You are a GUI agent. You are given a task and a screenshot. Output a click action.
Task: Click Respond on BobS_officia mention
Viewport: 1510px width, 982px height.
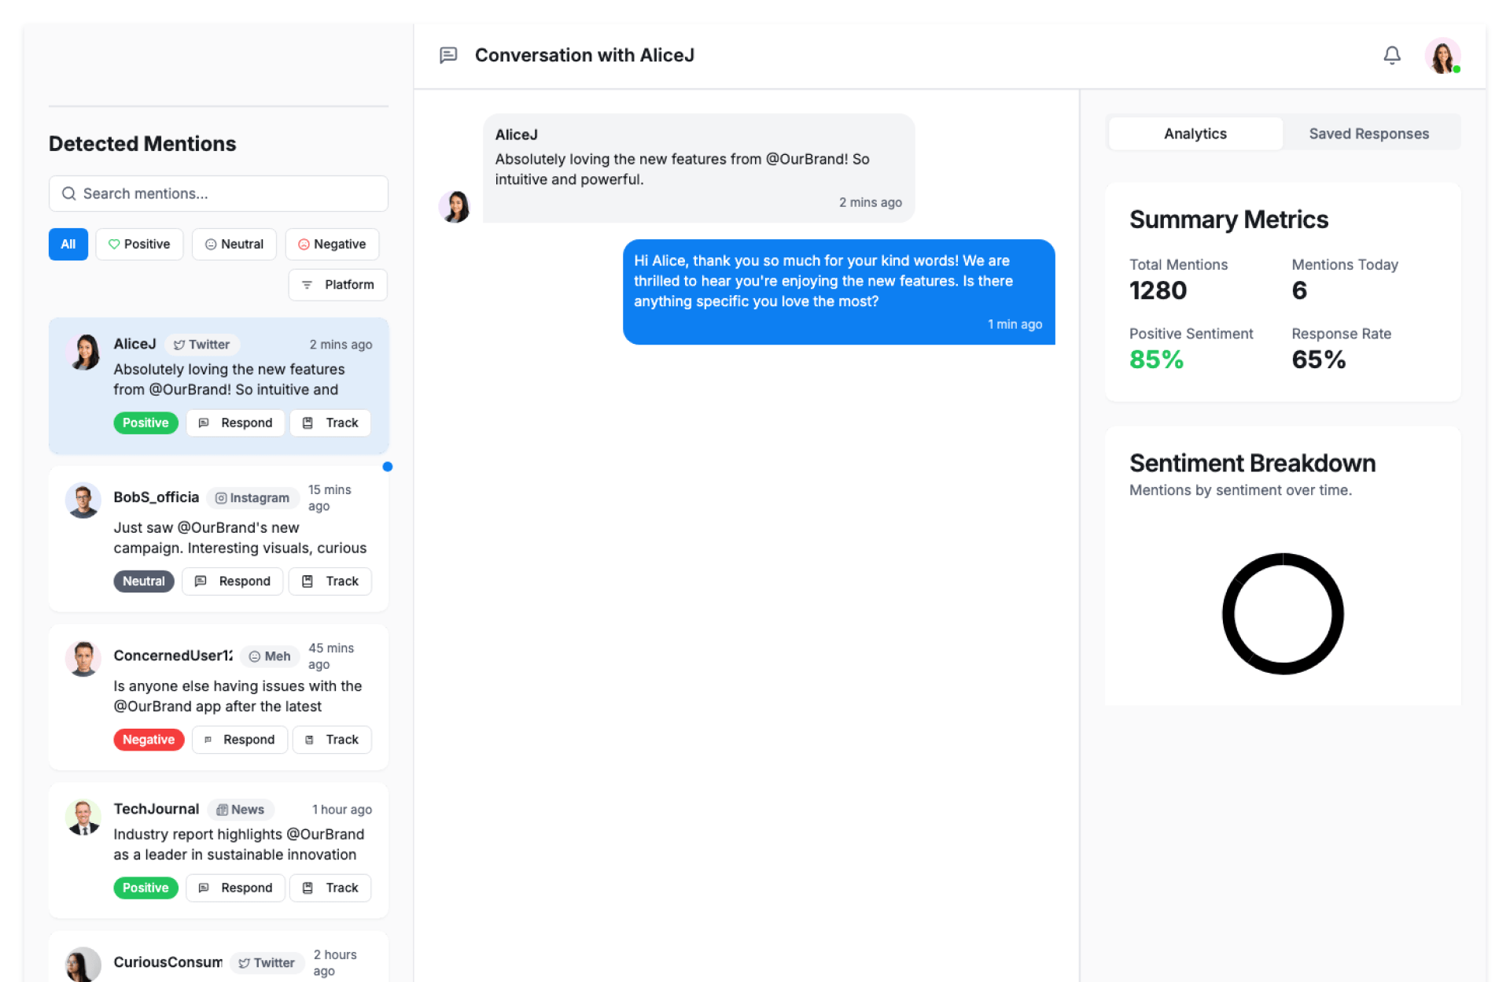[x=233, y=581]
